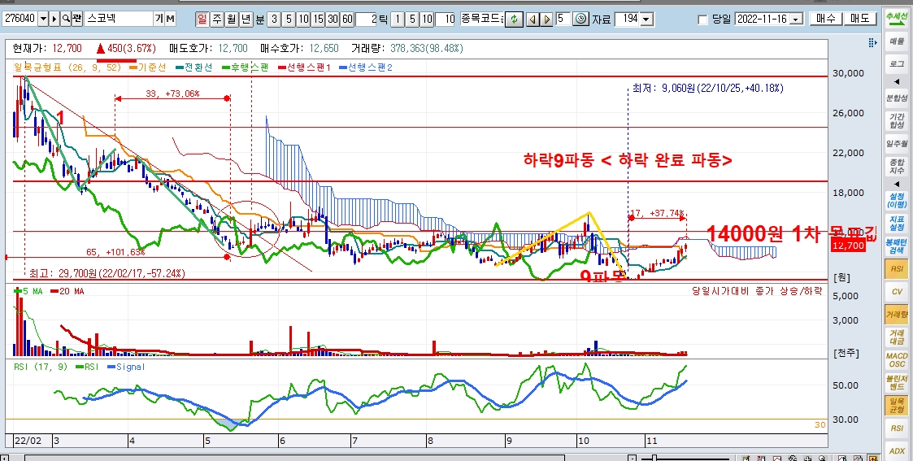The image size is (913, 461).
Task: Open the date picker showing 2022-11-16
Action: (x=794, y=19)
